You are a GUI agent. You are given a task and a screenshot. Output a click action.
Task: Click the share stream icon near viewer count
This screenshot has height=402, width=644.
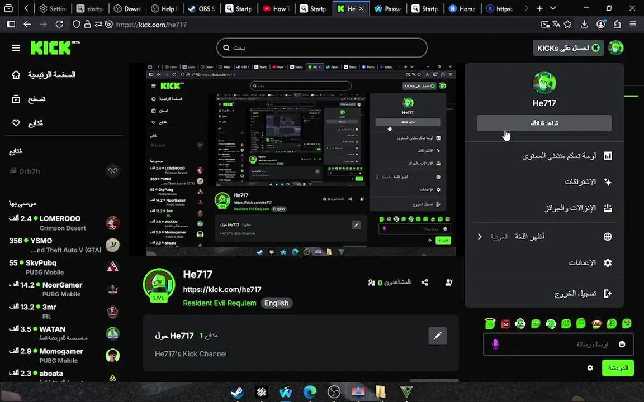(424, 283)
